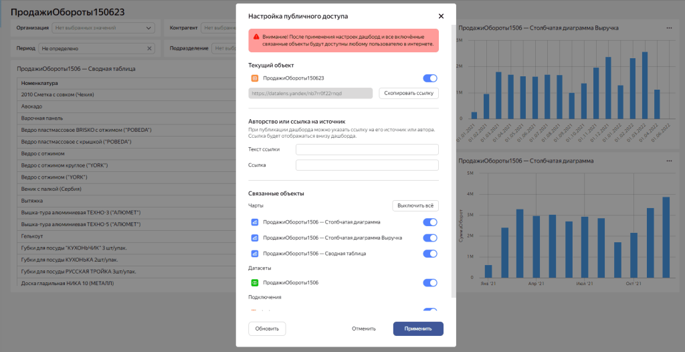
Task: Open the Подразделение filter dropdown
Action: 224,48
